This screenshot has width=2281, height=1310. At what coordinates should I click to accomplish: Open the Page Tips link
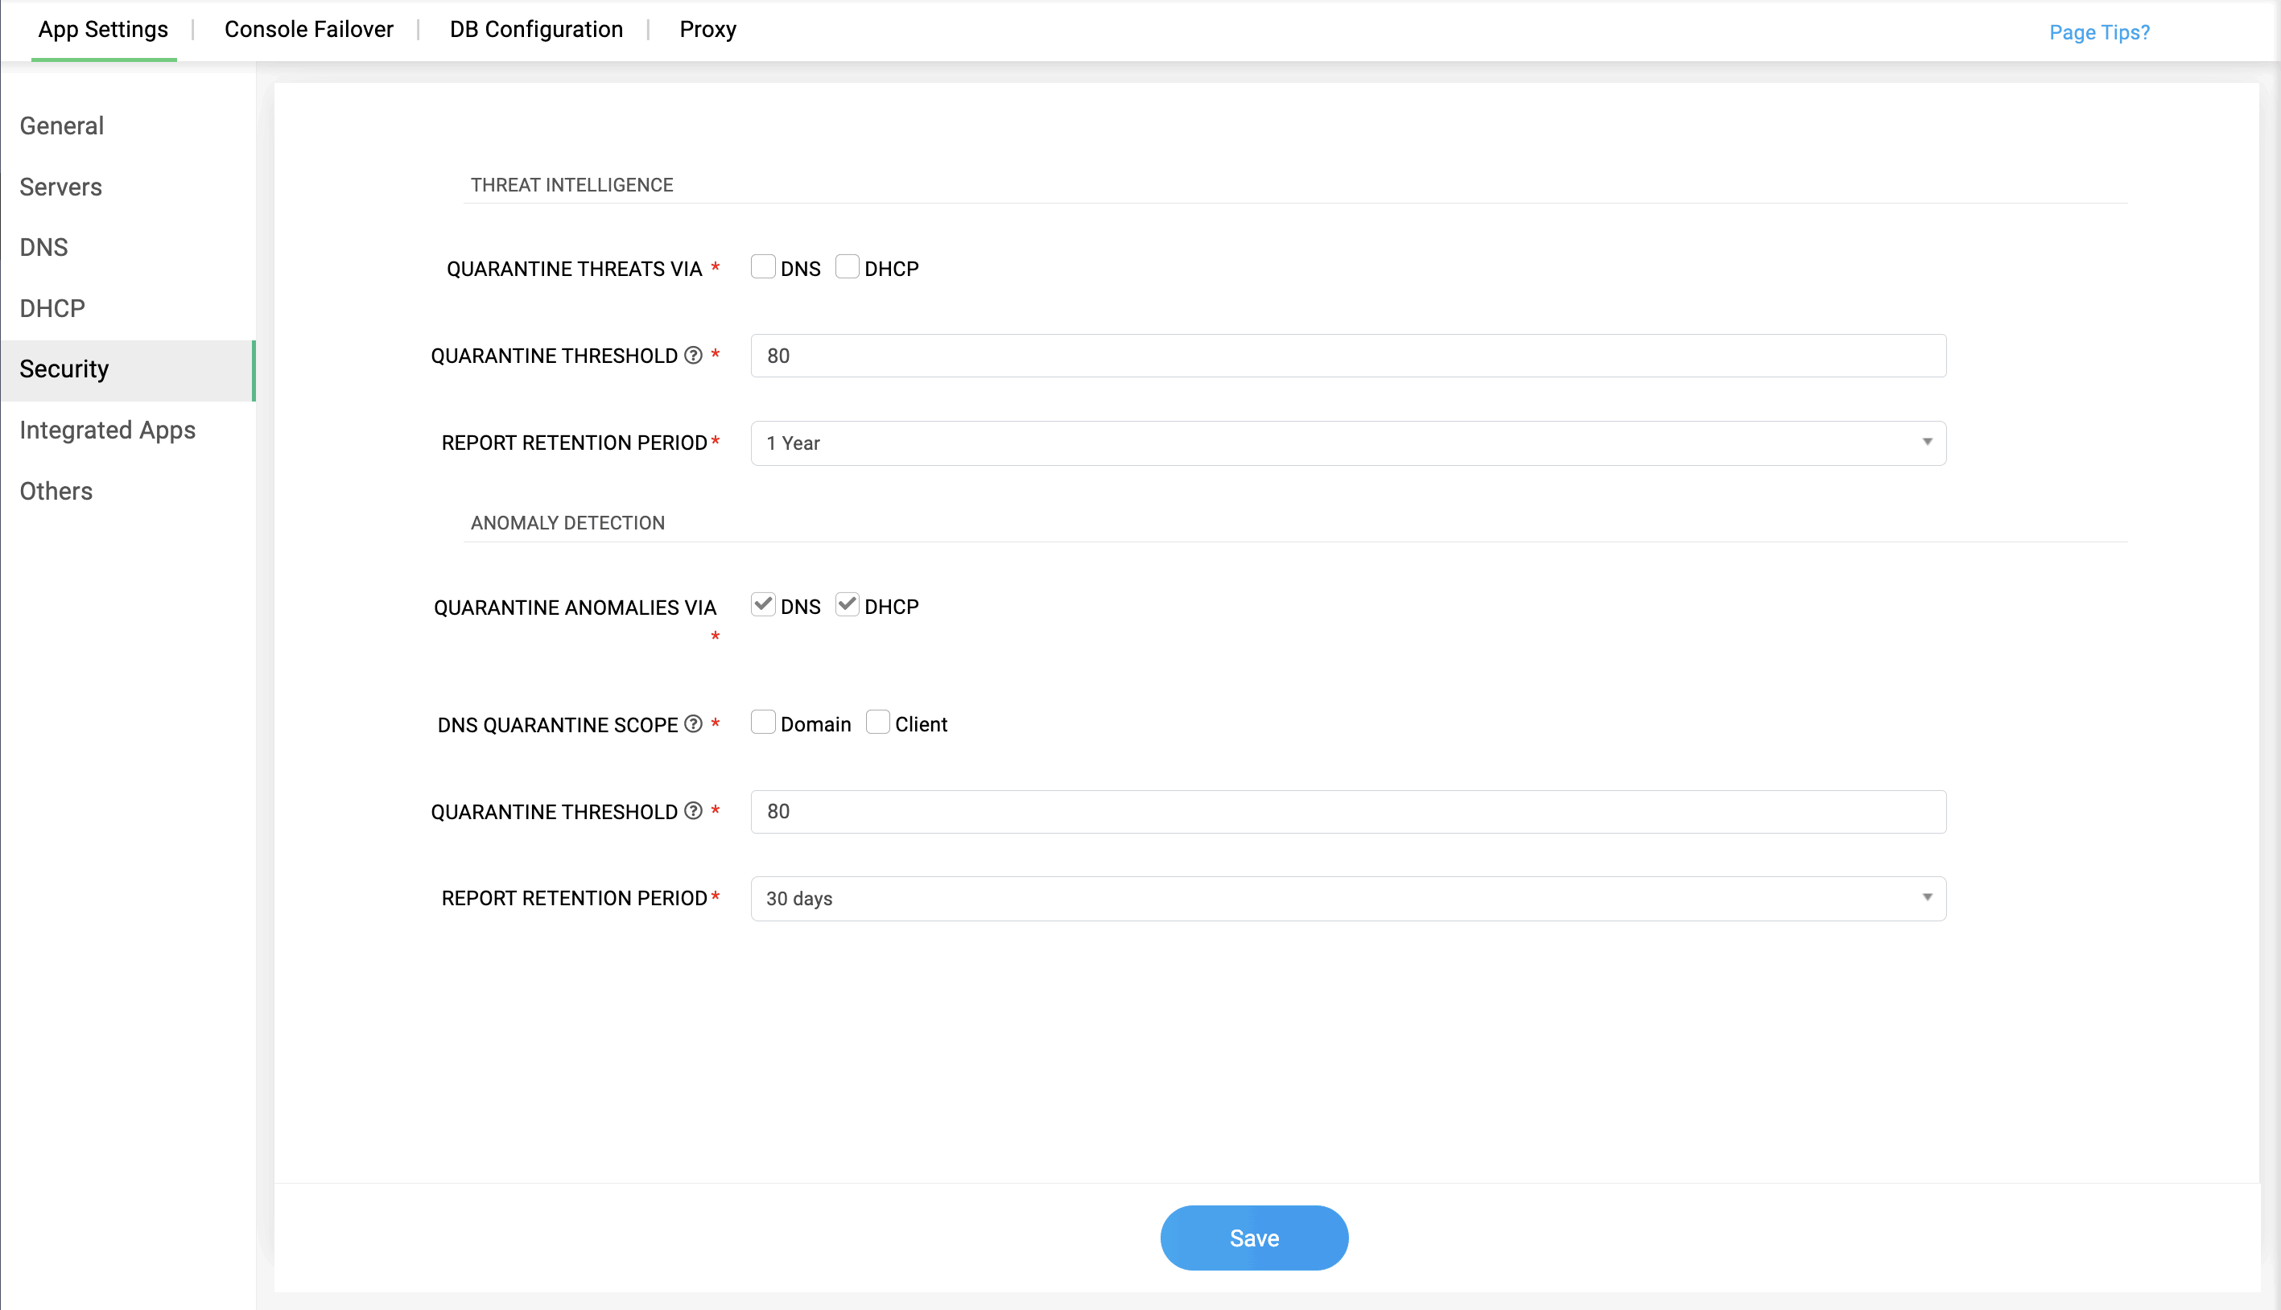(x=2098, y=32)
